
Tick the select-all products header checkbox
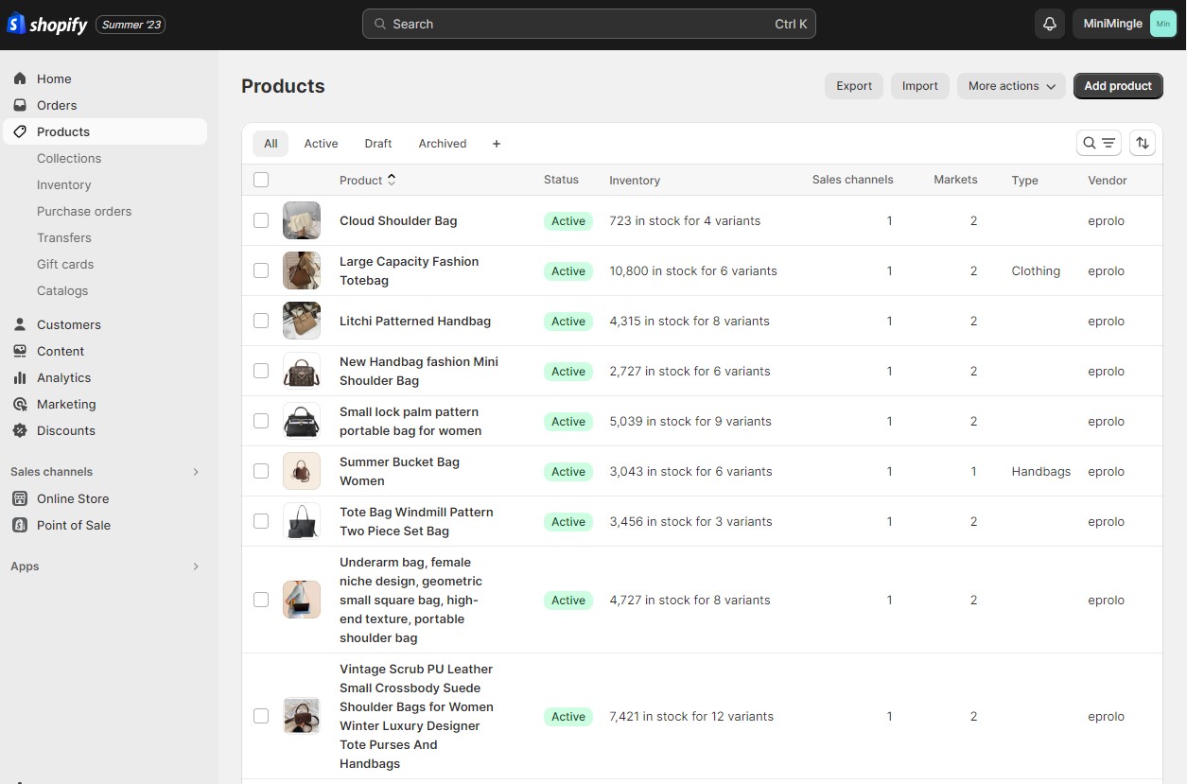[x=261, y=180]
